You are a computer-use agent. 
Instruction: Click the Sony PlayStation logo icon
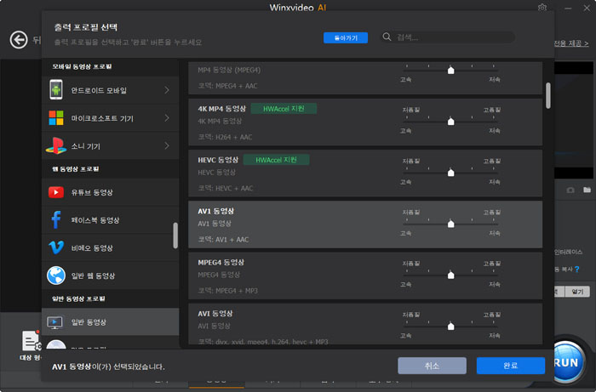tap(56, 147)
